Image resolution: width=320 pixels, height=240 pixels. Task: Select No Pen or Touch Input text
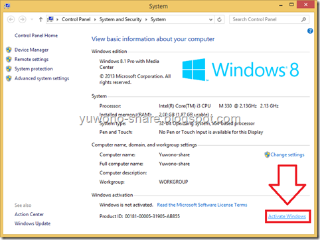[211, 132]
